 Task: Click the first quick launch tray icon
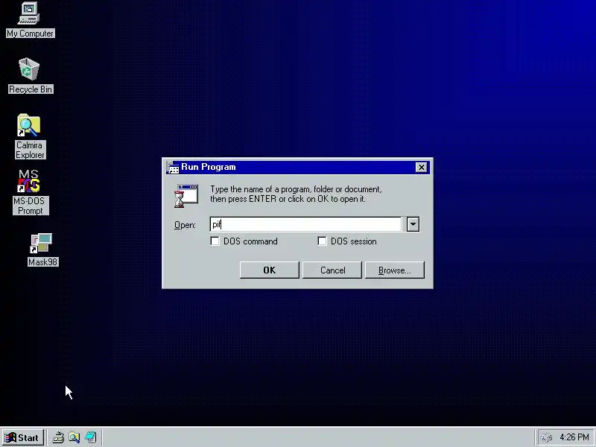tap(58, 437)
